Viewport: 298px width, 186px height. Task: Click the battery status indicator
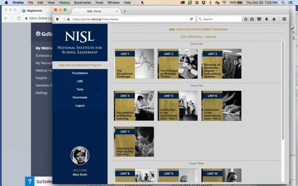click(x=236, y=2)
